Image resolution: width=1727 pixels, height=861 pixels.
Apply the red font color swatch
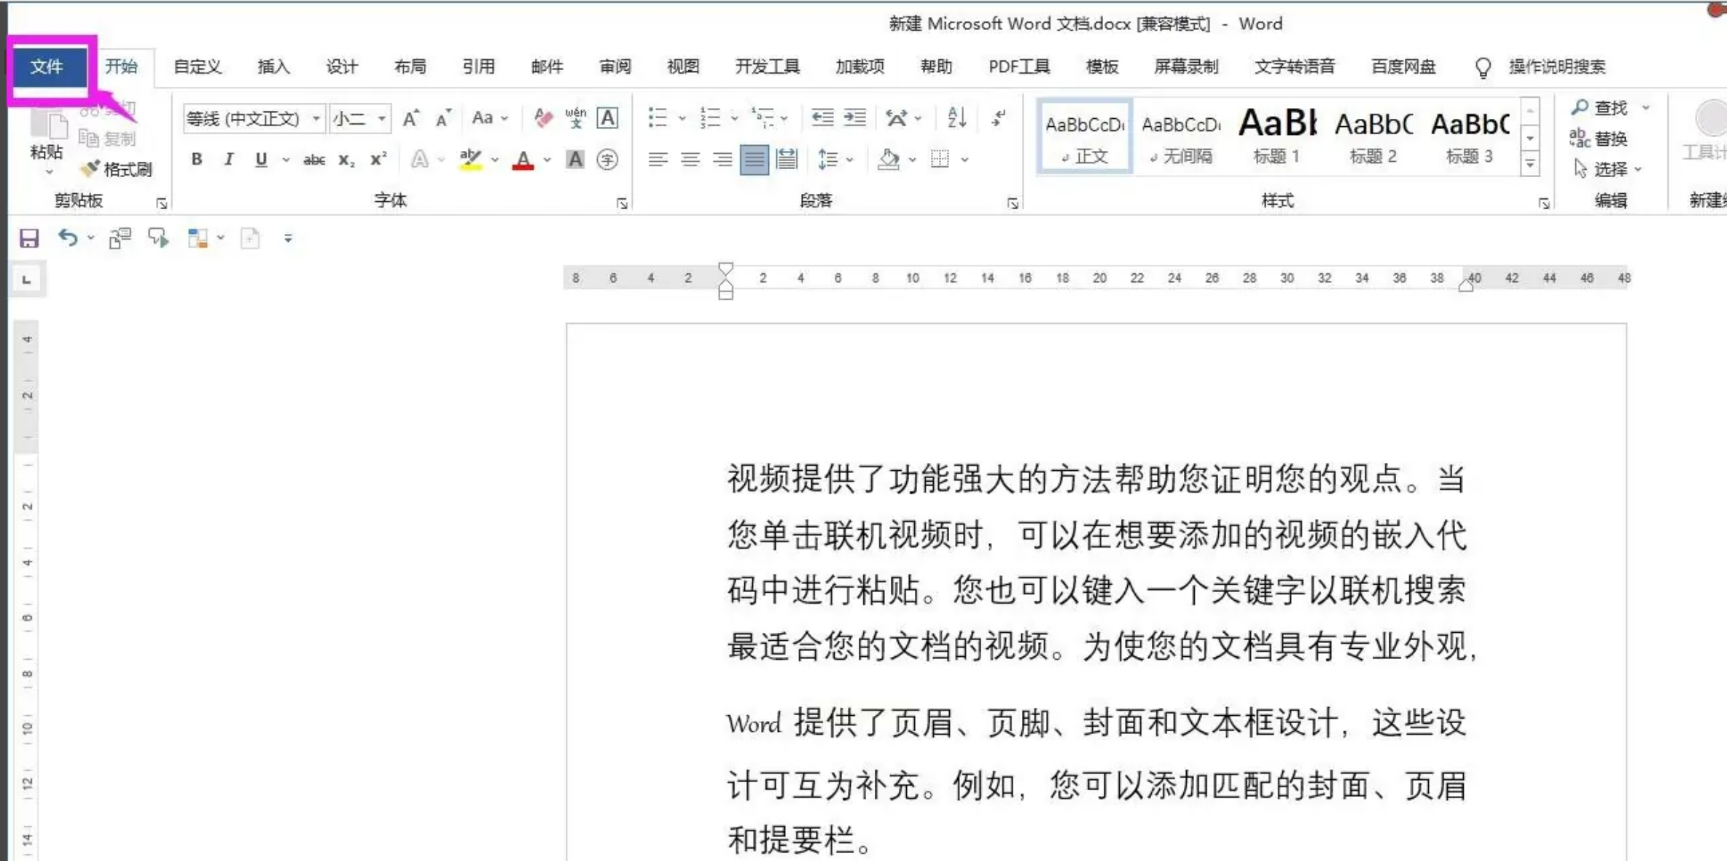tap(523, 160)
